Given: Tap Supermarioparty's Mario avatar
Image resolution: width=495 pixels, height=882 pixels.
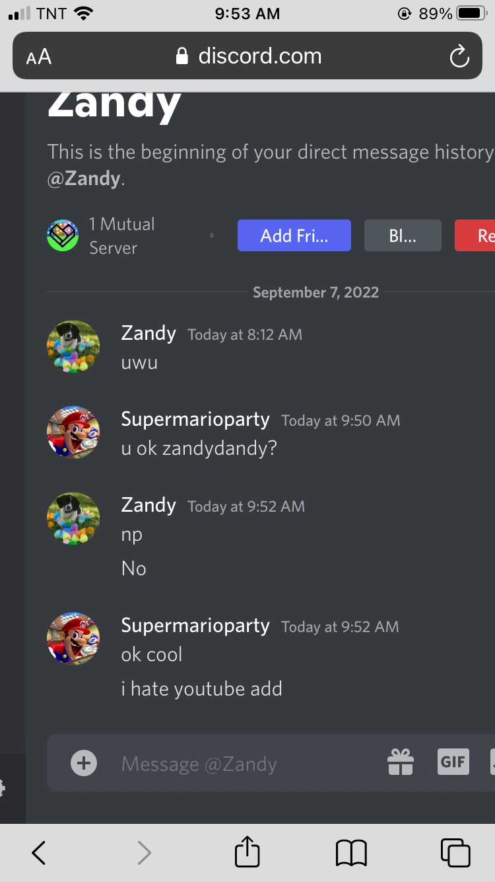Looking at the screenshot, I should (x=73, y=433).
